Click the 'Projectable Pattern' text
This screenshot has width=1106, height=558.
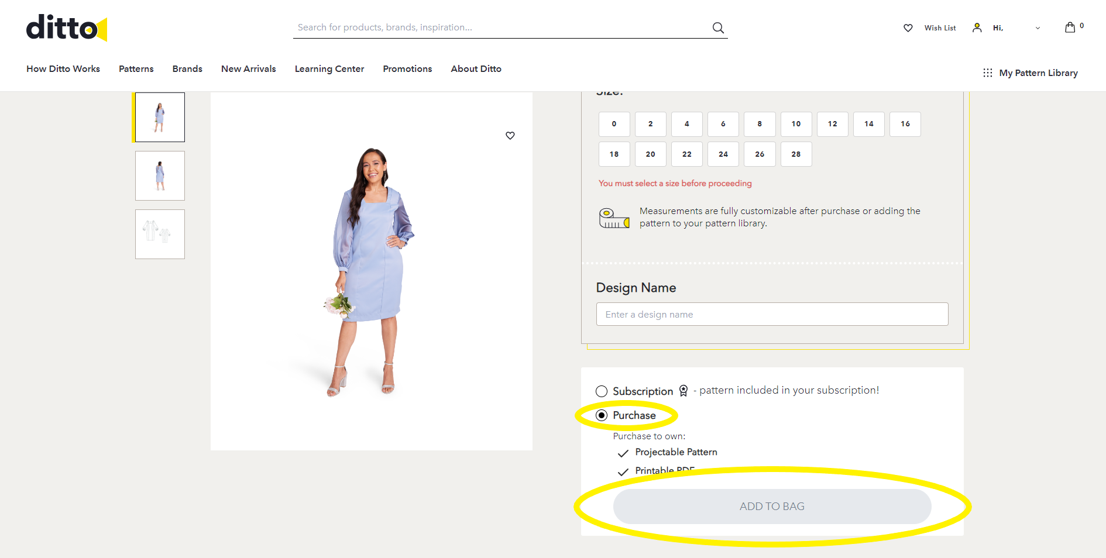click(x=676, y=452)
